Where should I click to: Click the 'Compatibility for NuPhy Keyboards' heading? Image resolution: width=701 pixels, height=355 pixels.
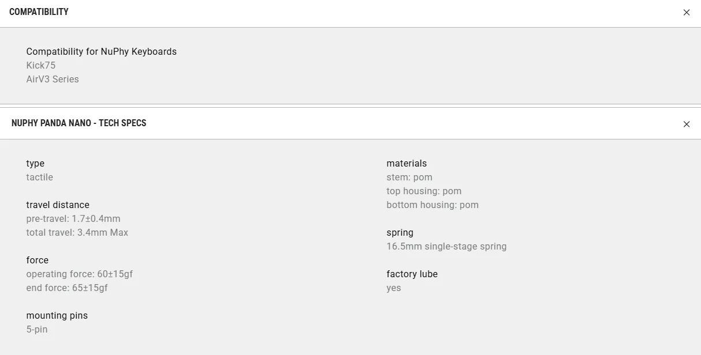102,51
